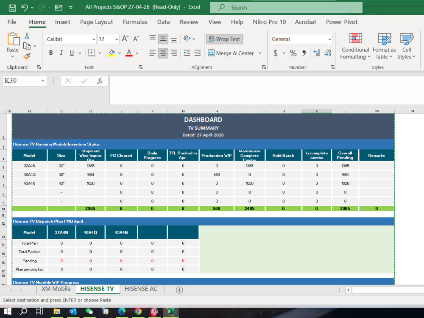Apply Comma Style icon

(x=304, y=53)
